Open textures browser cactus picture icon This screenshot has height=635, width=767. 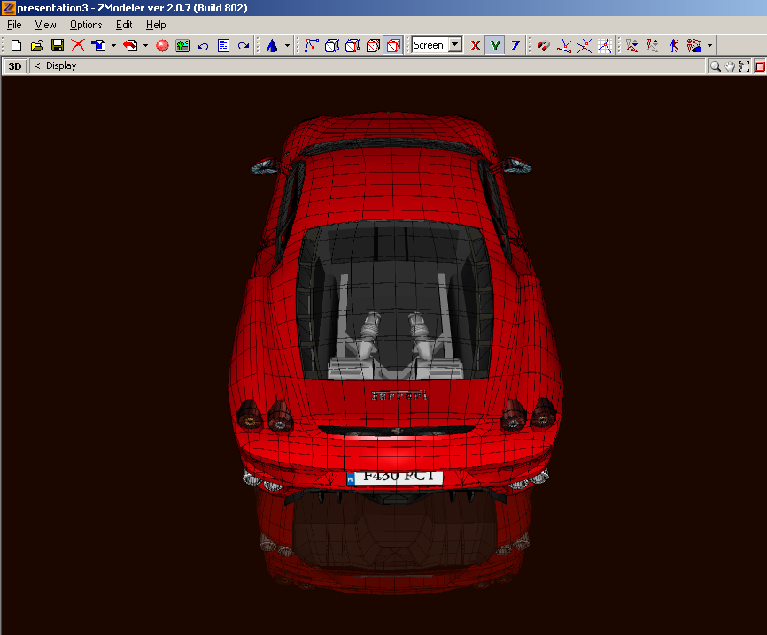click(x=182, y=45)
